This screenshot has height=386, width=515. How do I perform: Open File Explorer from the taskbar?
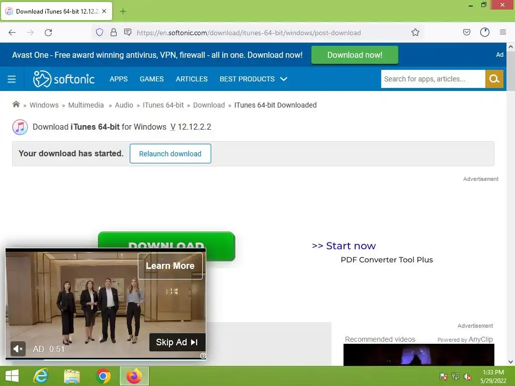pyautogui.click(x=72, y=376)
